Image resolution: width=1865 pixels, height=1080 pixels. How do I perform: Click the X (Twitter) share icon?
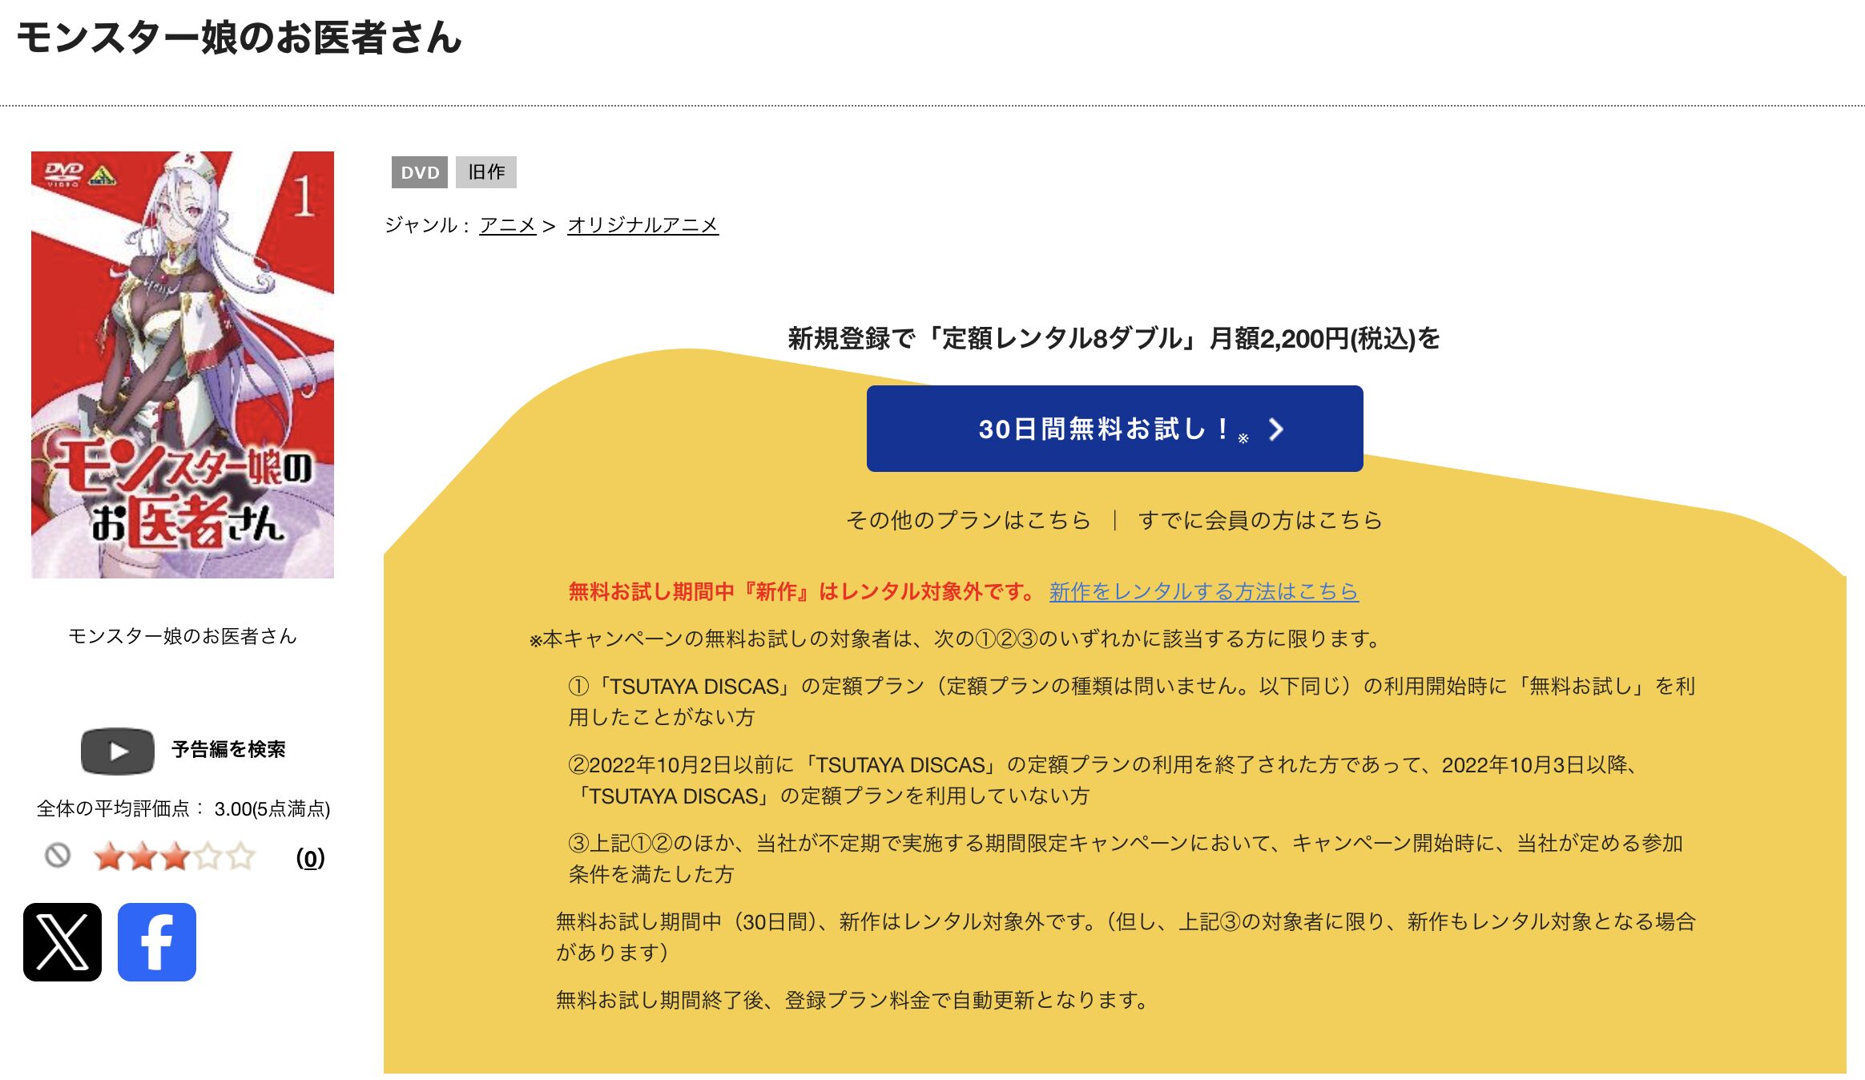click(x=62, y=941)
